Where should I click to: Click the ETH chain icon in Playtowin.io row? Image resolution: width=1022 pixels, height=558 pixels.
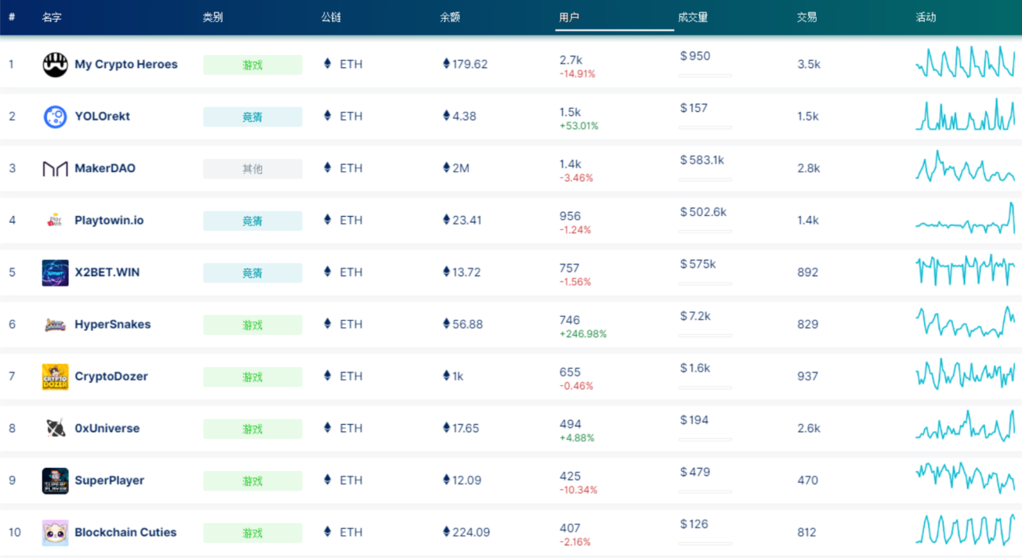pos(328,220)
